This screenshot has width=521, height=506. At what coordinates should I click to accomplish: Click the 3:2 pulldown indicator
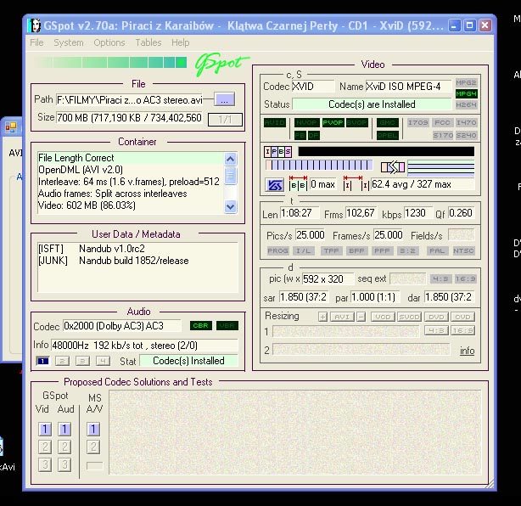[x=407, y=250]
